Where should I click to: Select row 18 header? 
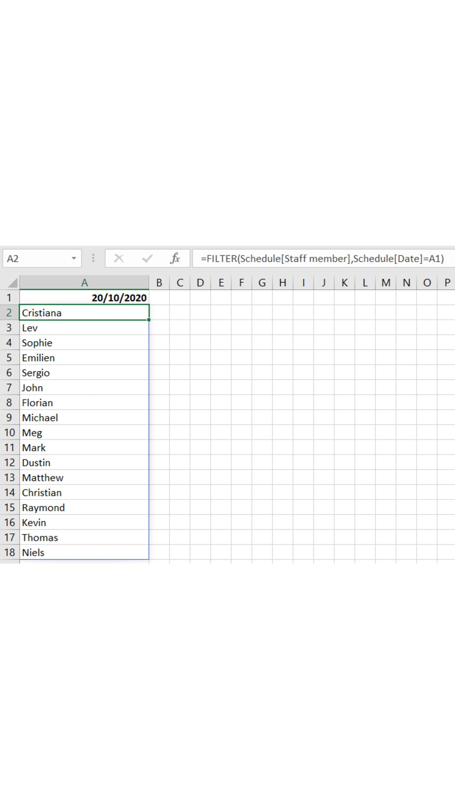click(9, 552)
